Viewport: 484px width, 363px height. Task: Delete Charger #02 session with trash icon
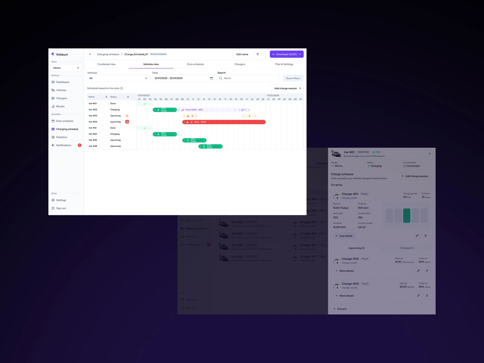tap(427, 271)
